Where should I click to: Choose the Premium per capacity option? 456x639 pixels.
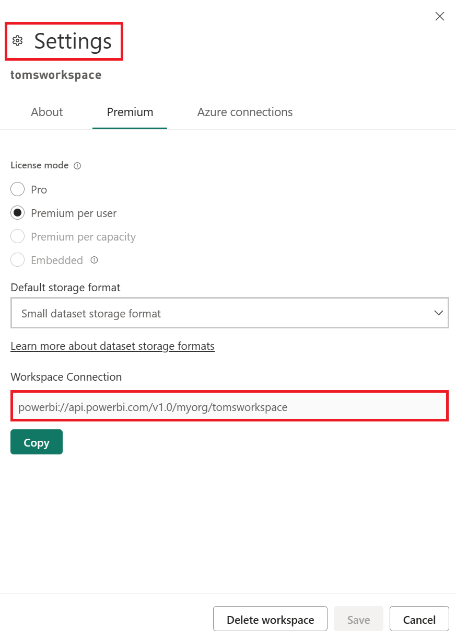(17, 236)
